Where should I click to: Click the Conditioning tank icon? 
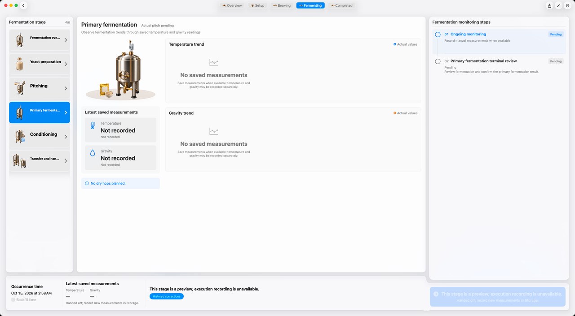click(x=20, y=136)
